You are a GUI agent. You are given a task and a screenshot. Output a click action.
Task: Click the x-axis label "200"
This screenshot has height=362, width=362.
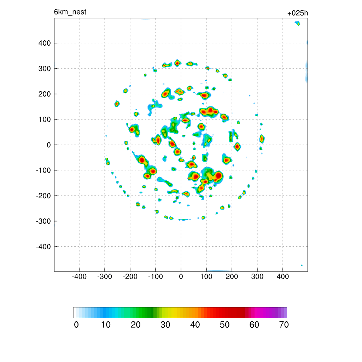click(x=232, y=276)
